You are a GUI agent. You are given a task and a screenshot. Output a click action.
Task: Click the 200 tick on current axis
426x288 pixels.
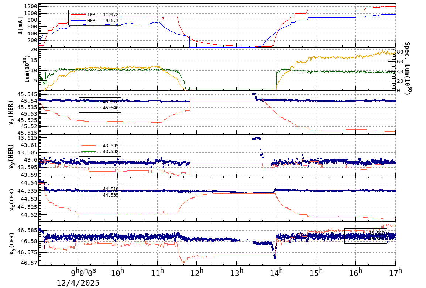pyautogui.click(x=32, y=41)
